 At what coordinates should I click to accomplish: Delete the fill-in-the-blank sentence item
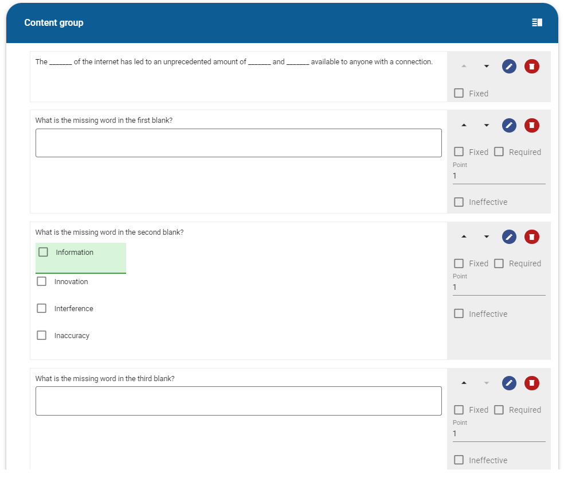coord(532,66)
